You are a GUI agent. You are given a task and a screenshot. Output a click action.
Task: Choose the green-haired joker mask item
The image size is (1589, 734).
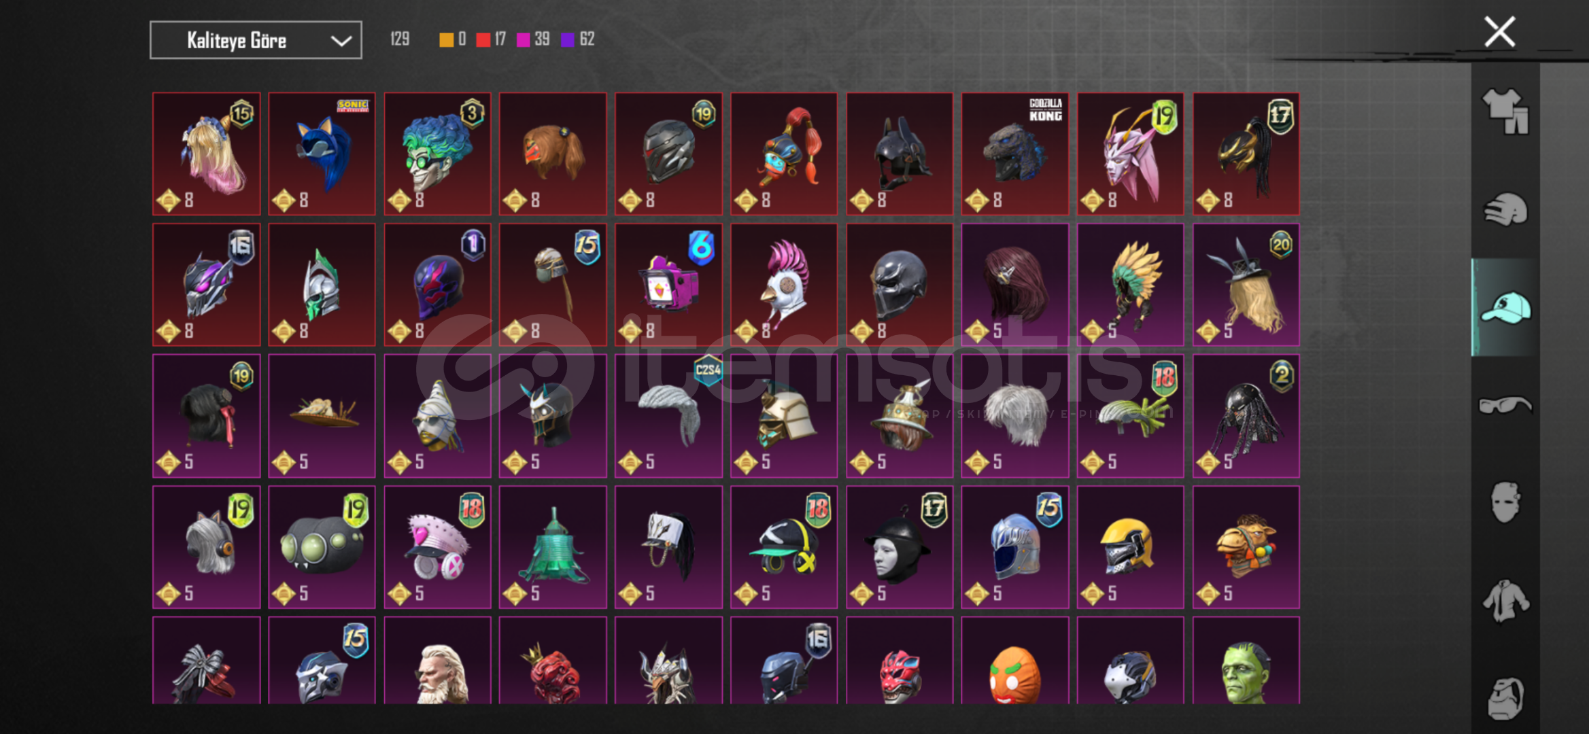(x=437, y=154)
